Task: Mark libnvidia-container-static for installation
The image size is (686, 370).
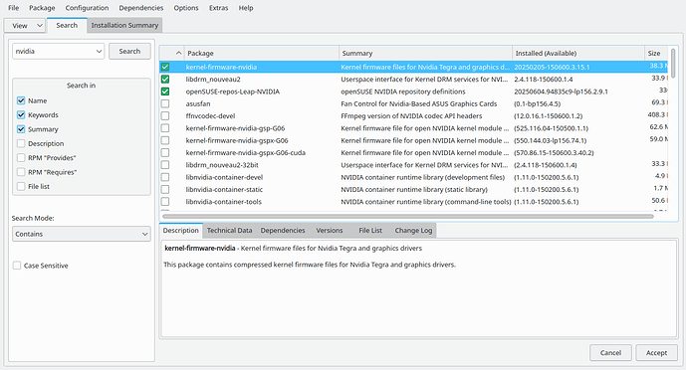Action: click(165, 189)
